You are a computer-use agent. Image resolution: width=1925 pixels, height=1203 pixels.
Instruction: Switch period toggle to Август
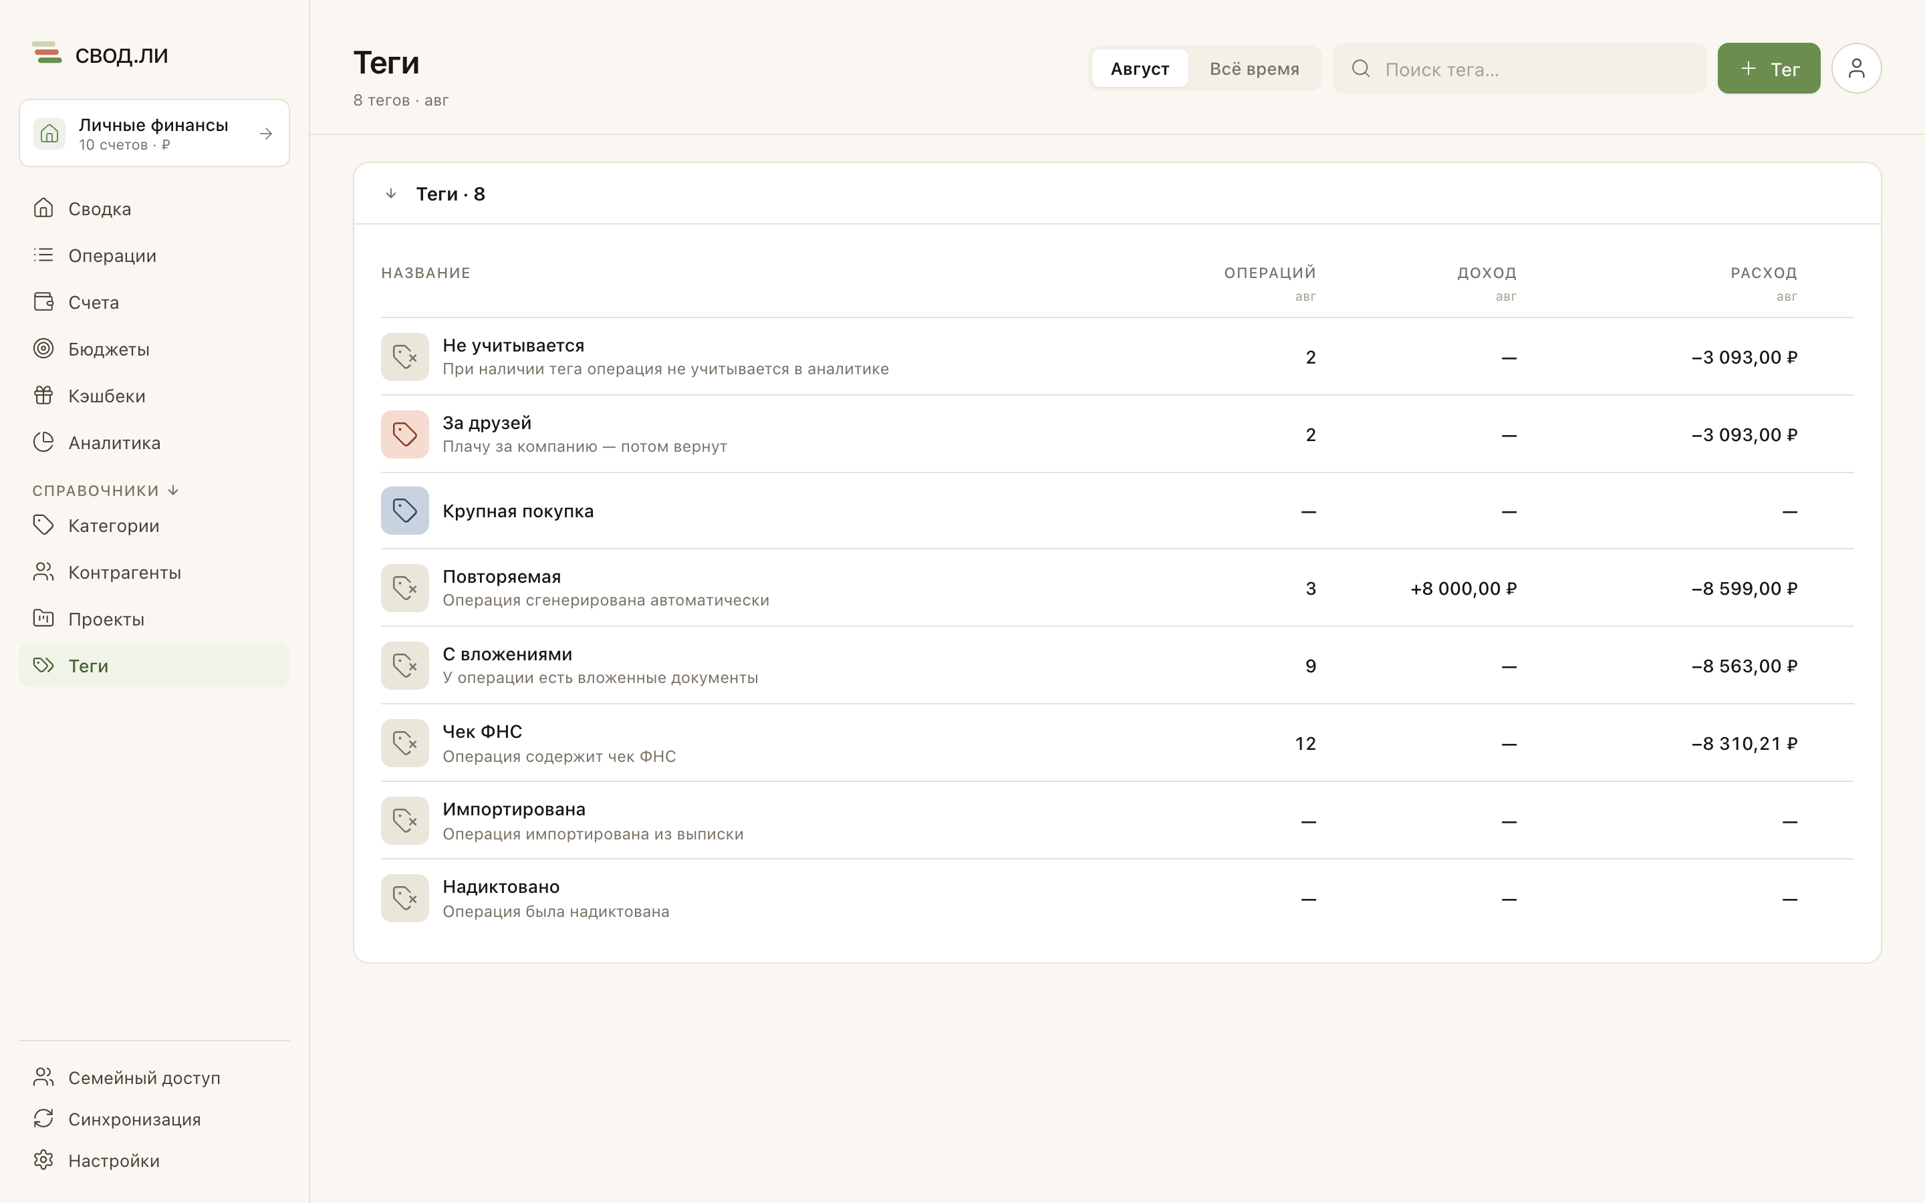(x=1139, y=68)
